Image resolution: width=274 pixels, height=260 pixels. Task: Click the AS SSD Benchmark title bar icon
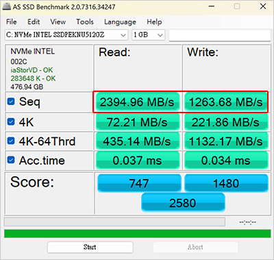tap(6, 6)
